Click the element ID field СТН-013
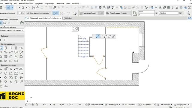 [168, 13]
